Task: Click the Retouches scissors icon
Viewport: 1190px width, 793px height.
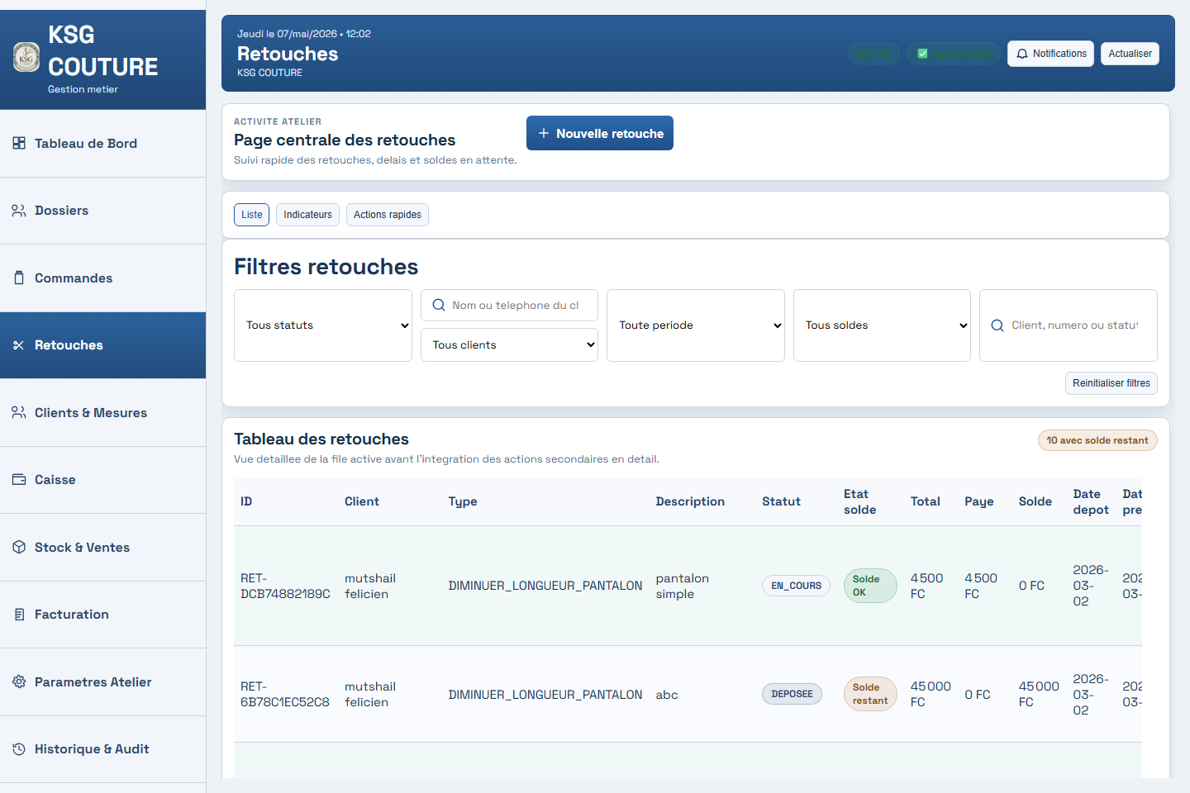Action: [19, 345]
